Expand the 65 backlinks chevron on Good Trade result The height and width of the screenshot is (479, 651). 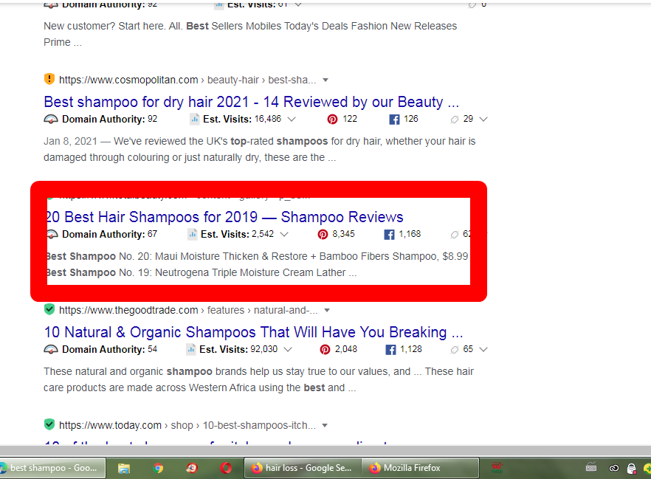(x=483, y=349)
